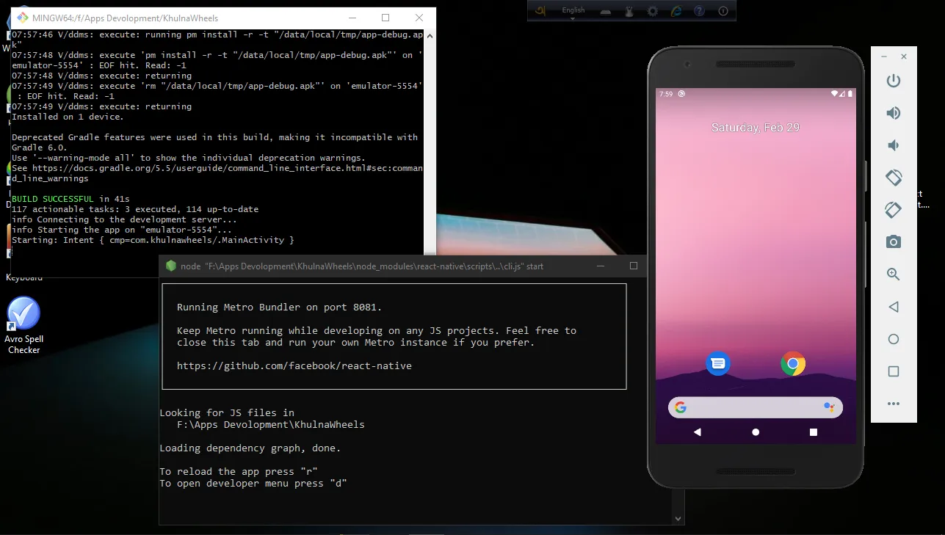Tap the battery icon in the phone status bar

(x=850, y=94)
